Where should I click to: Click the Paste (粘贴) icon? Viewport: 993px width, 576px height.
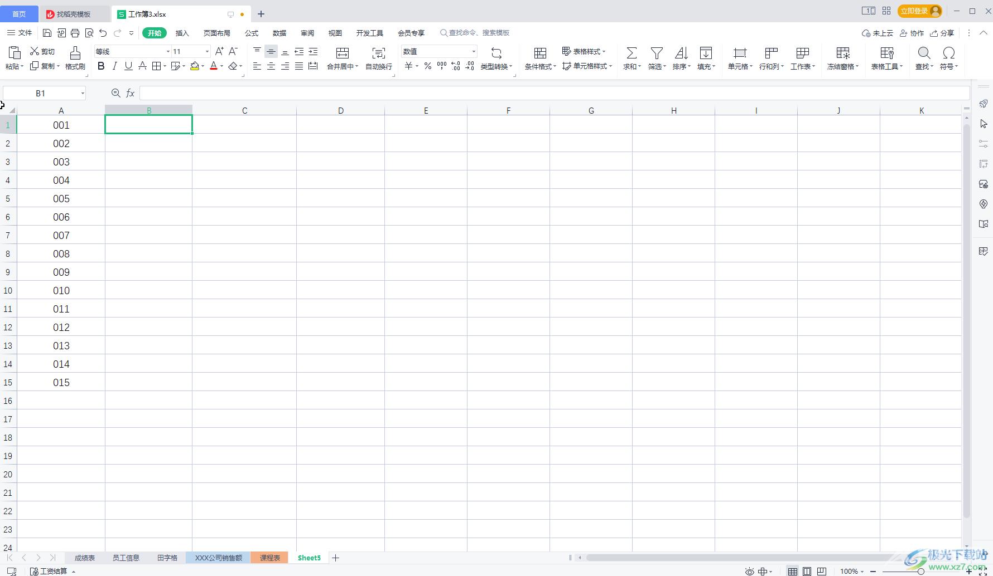point(15,53)
